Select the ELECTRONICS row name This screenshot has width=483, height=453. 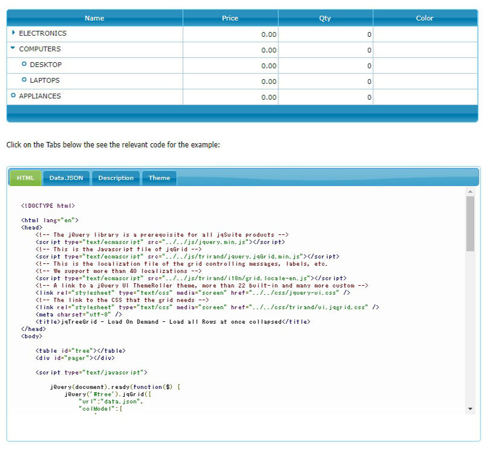(x=43, y=33)
